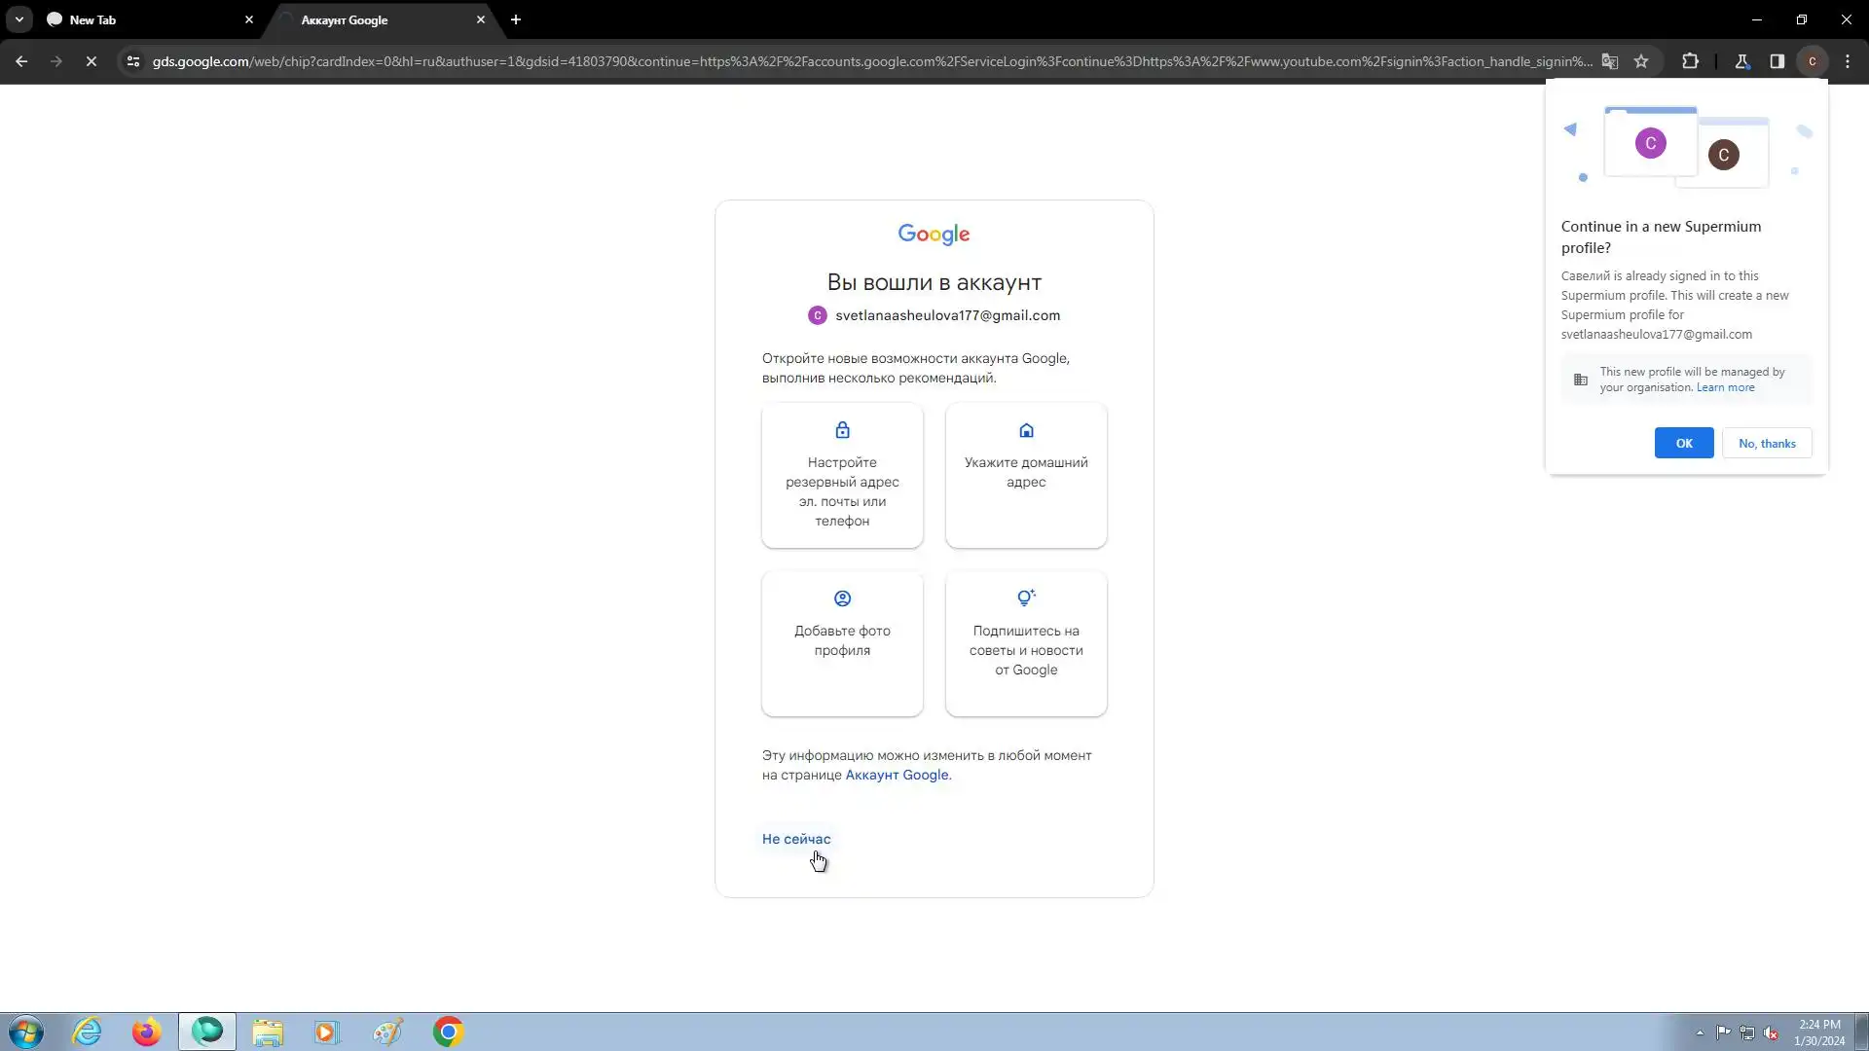Open the browser three-dot menu

tap(1848, 61)
